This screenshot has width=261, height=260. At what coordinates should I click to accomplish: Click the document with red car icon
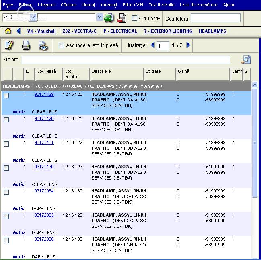122,18
